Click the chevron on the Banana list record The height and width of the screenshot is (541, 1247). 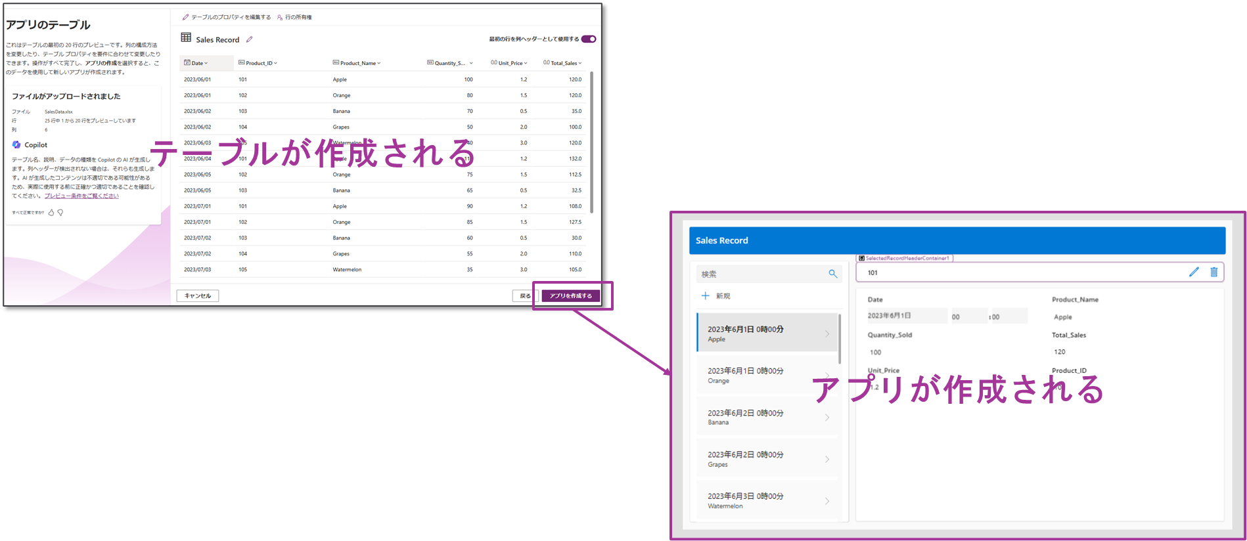pyautogui.click(x=827, y=417)
